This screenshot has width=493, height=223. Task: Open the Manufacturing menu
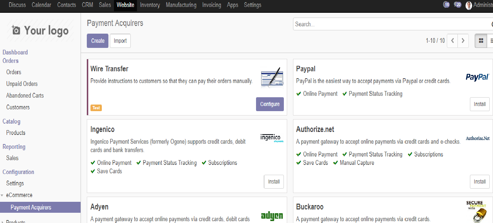click(x=181, y=5)
